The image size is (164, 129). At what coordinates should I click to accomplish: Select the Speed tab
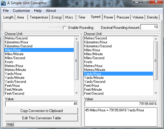pyautogui.click(x=96, y=17)
